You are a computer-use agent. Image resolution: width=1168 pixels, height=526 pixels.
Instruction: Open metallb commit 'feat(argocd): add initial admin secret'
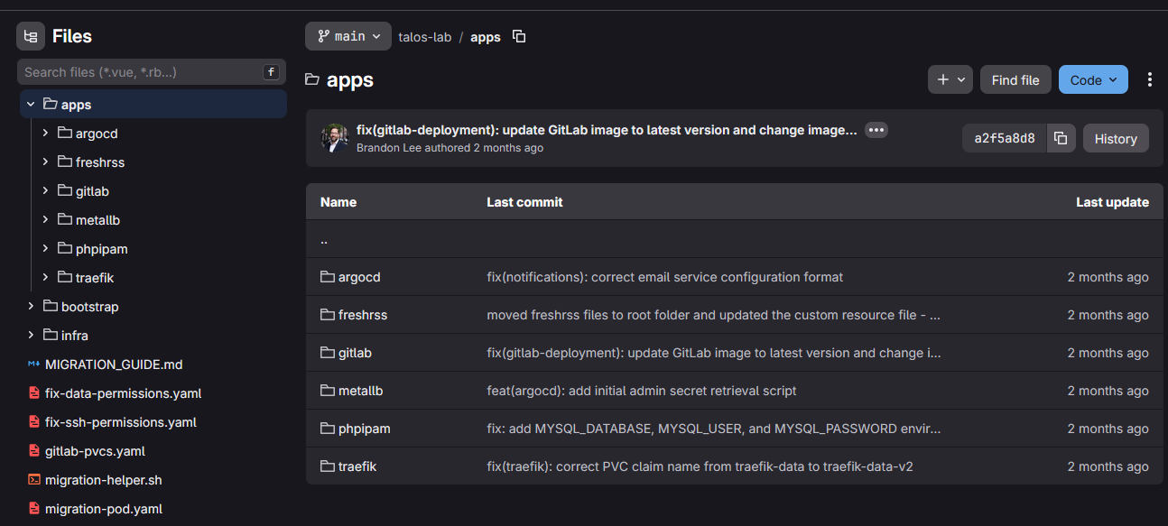(642, 391)
